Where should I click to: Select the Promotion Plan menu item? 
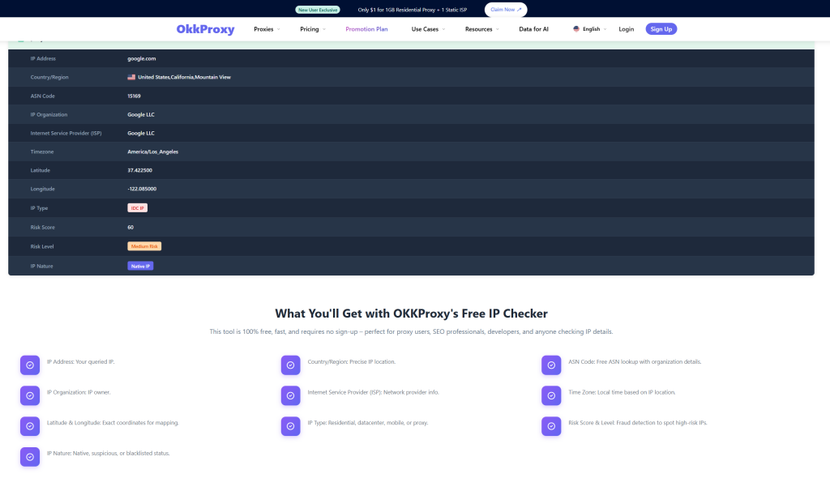pyautogui.click(x=368, y=28)
